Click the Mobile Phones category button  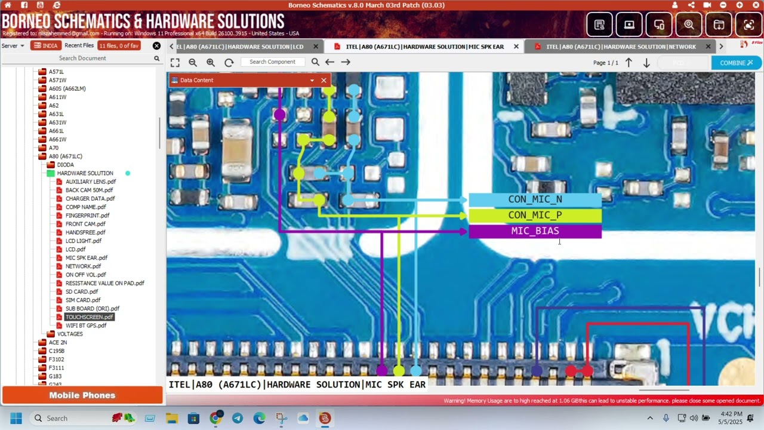pyautogui.click(x=82, y=395)
